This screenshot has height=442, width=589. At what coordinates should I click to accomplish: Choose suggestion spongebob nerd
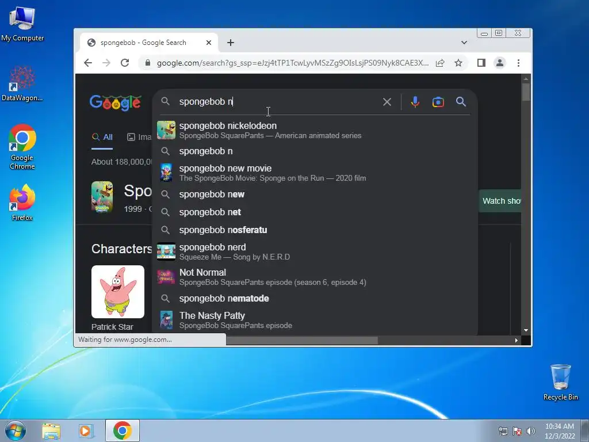[315, 252]
